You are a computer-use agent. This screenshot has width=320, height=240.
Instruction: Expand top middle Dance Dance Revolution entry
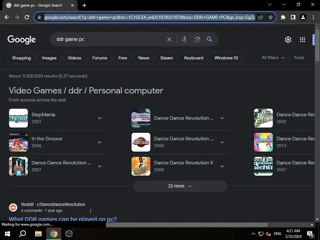pyautogui.click(x=222, y=118)
